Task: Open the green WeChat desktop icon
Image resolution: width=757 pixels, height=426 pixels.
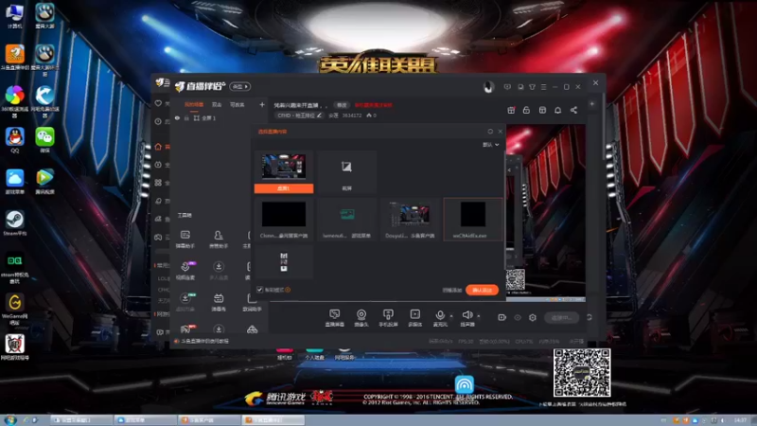Action: tap(44, 140)
